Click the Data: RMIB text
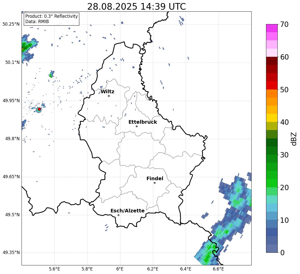 (x=37, y=22)
